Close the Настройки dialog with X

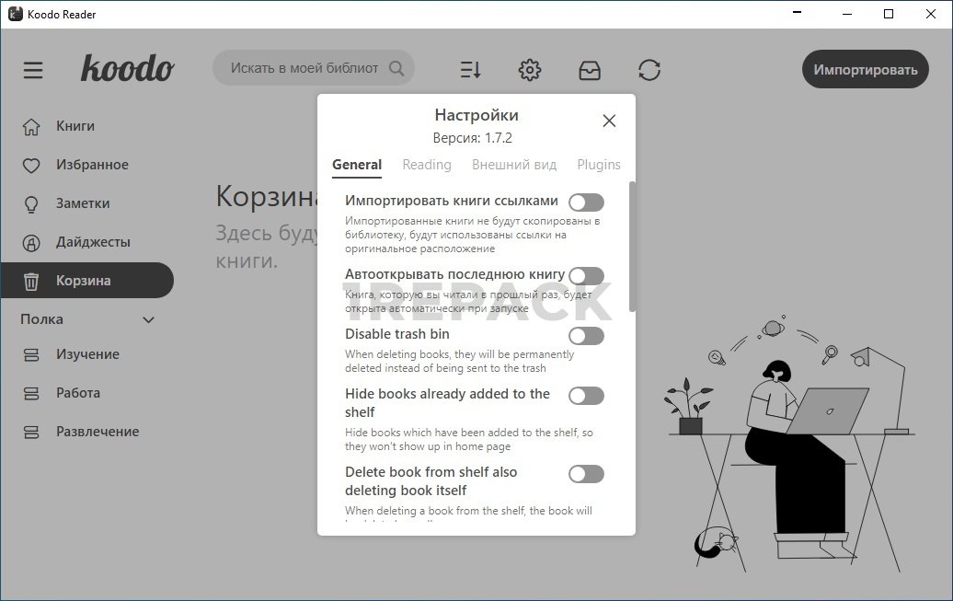pos(609,121)
